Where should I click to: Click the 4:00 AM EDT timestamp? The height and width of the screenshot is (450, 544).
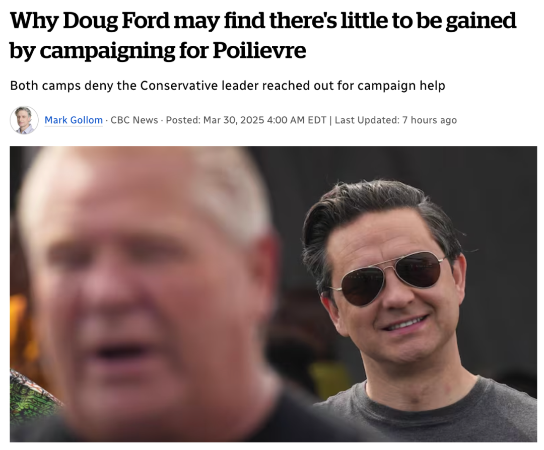coord(297,120)
